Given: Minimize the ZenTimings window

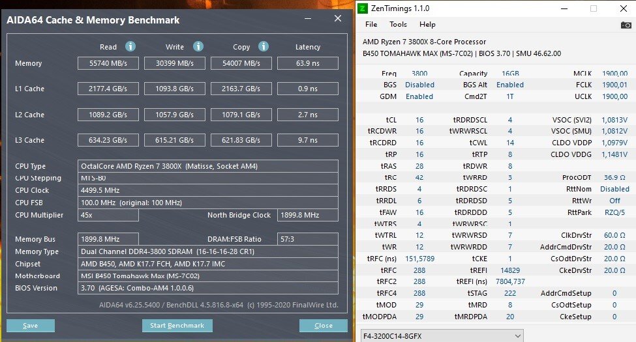Looking at the screenshot, I should click(x=564, y=8).
